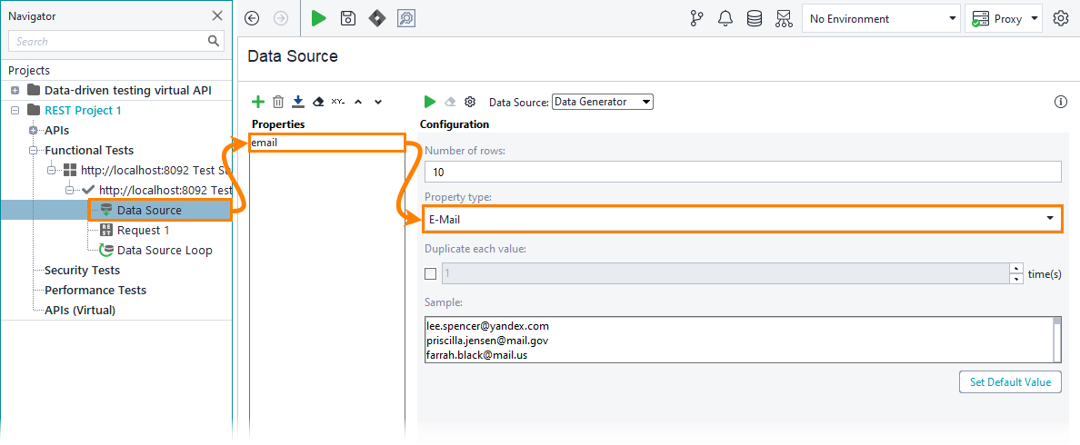Select Performance Tests in the tree
1080x445 pixels.
(x=95, y=291)
